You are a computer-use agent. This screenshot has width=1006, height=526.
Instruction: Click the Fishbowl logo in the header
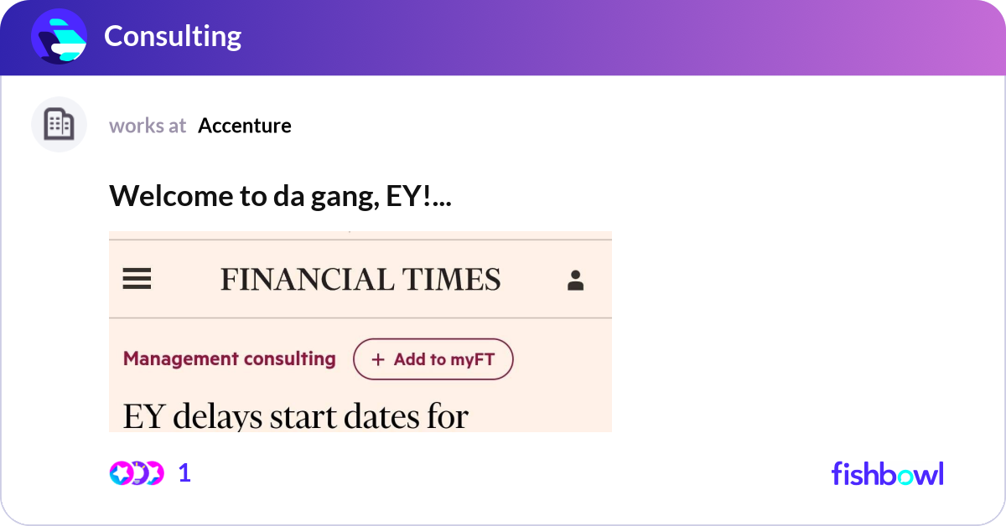click(59, 37)
